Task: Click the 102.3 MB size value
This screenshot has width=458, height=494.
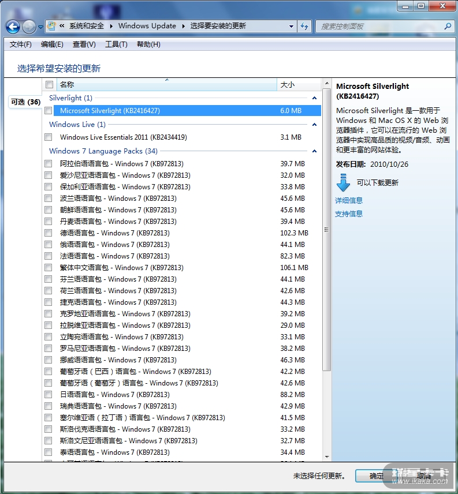Action: tap(294, 233)
